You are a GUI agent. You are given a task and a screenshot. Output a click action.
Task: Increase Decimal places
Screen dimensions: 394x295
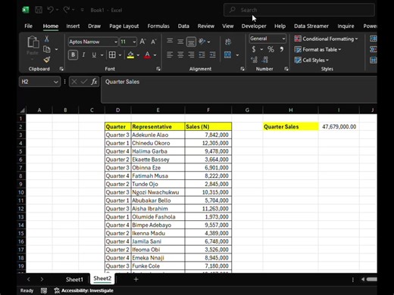[x=254, y=60]
